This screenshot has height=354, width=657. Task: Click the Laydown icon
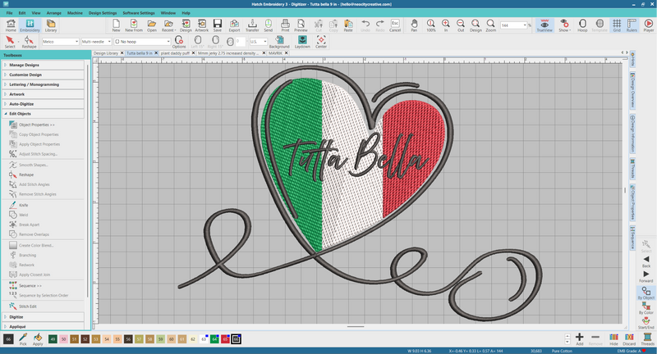point(302,42)
